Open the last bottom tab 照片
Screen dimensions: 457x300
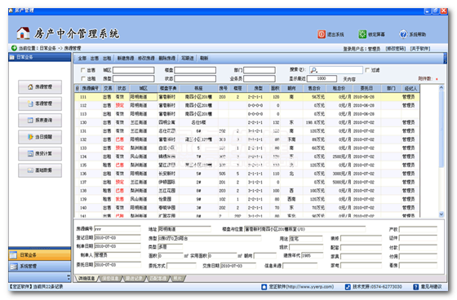pyautogui.click(x=178, y=279)
